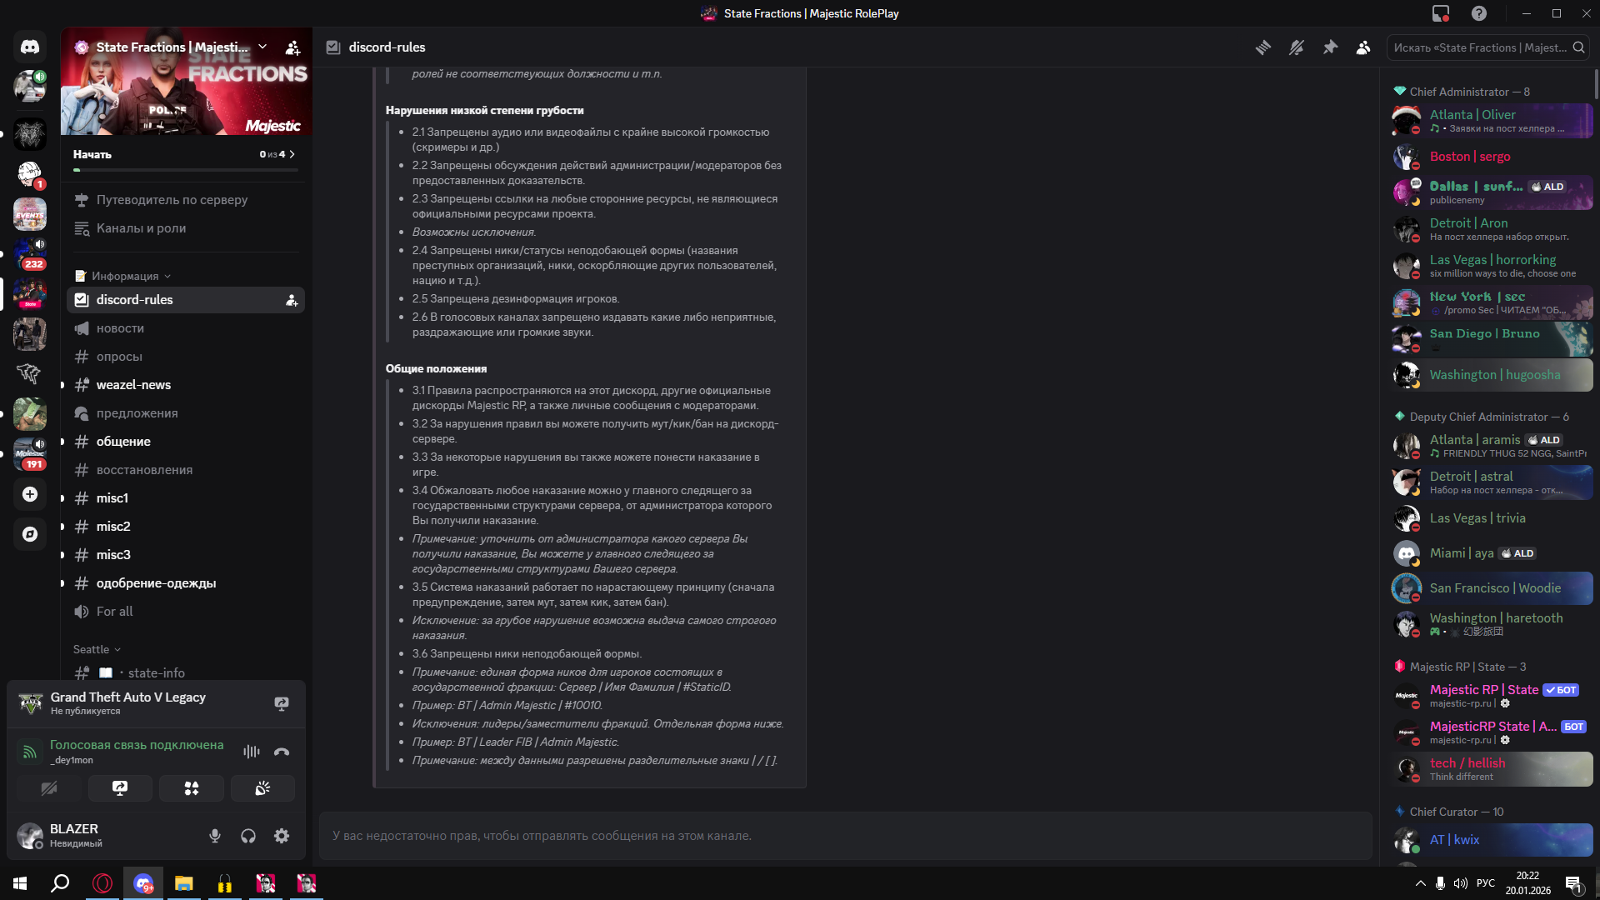
Task: Select the misc2 channel
Action: click(185, 527)
